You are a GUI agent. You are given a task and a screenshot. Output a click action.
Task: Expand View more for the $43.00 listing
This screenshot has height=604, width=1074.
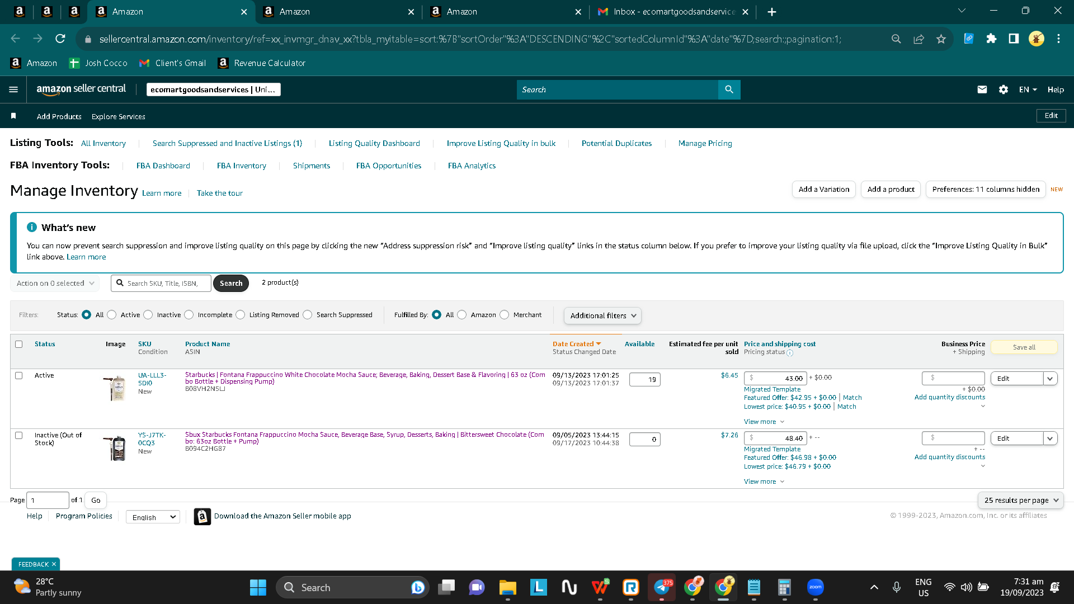(x=764, y=422)
